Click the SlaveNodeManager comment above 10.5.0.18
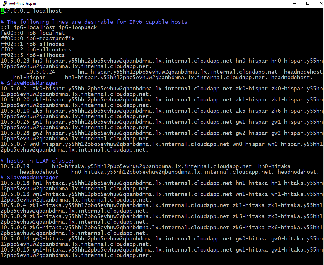Screen dimensions: 324x265 pos(29,178)
